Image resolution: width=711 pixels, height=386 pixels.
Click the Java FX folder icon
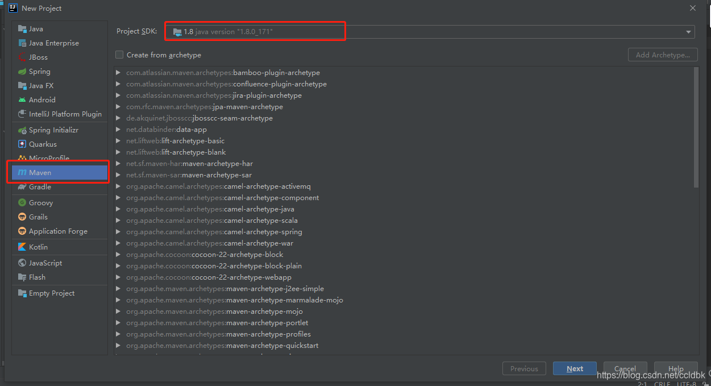click(x=22, y=86)
